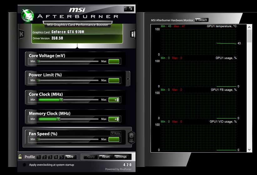Viewport: 257px width, 175px height.
Task: Click the Apply button
Action: 91,157
